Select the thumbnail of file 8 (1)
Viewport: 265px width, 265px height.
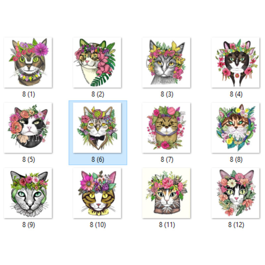tap(28, 62)
